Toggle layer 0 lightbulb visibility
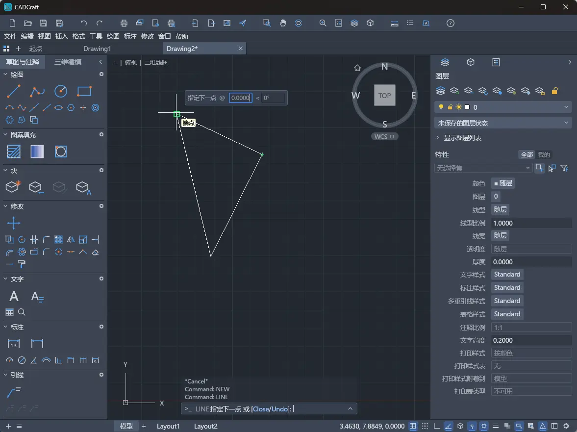 [441, 107]
